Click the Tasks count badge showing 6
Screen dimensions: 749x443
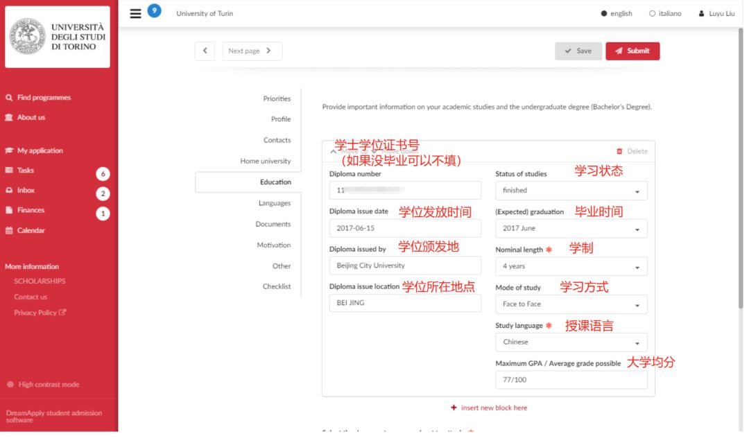(103, 174)
